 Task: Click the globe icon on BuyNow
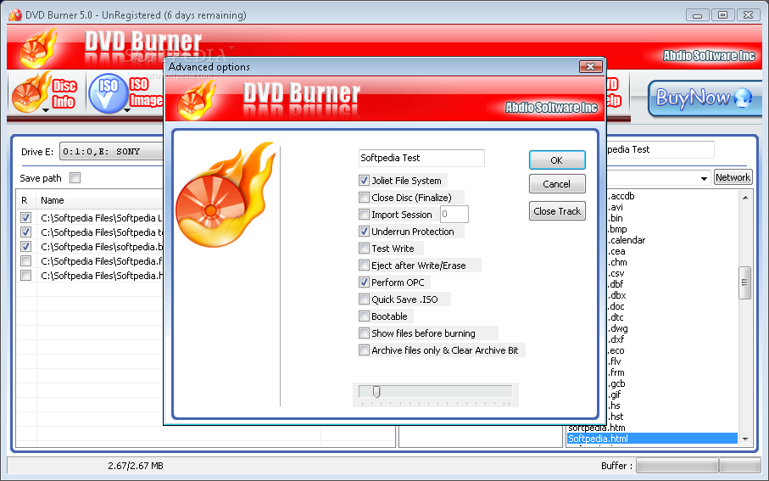pyautogui.click(x=743, y=98)
